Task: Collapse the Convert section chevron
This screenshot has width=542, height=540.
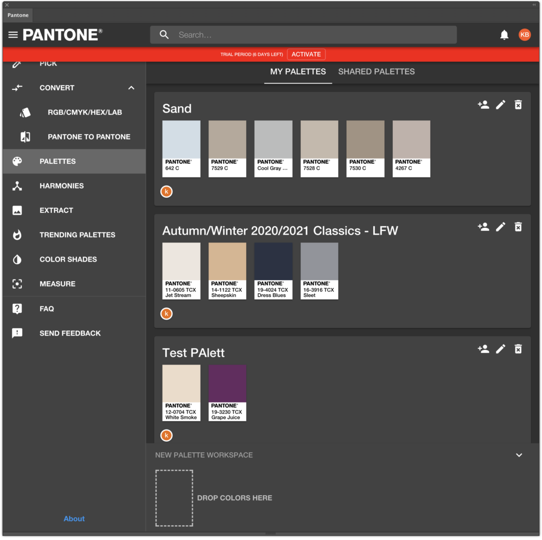Action: pos(131,88)
